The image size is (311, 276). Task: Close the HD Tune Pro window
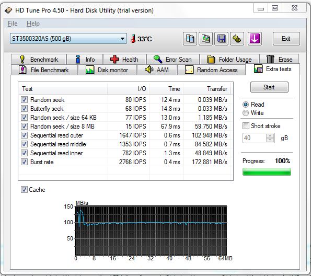pyautogui.click(x=294, y=8)
